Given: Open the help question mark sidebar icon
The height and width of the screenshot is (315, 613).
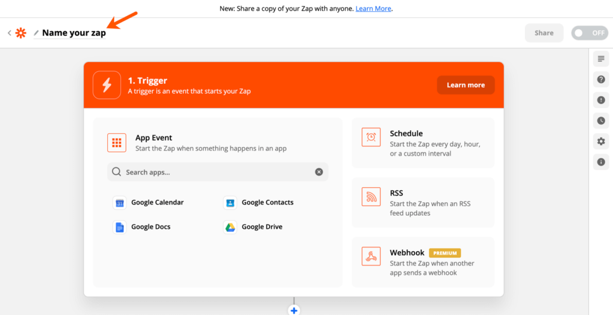Looking at the screenshot, I should 601,79.
